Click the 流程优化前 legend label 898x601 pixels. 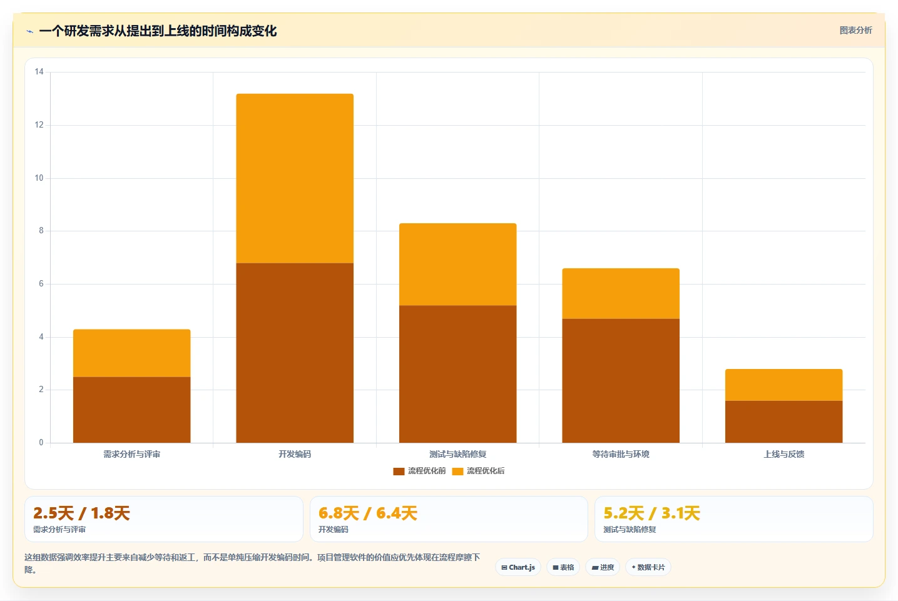click(x=427, y=471)
